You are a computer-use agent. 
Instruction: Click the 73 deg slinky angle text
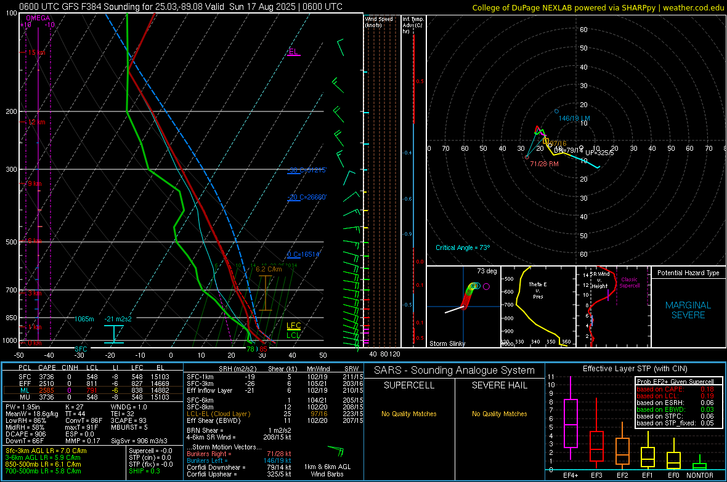487,271
